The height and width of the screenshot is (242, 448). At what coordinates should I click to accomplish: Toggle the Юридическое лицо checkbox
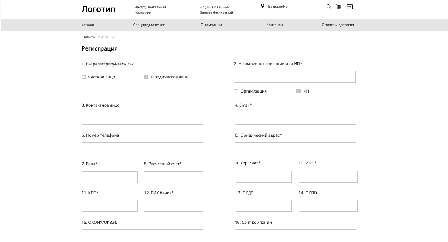(x=146, y=77)
